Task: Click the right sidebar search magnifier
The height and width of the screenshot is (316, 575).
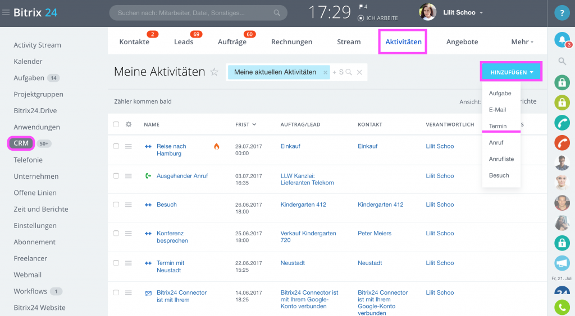Action: pyautogui.click(x=562, y=61)
